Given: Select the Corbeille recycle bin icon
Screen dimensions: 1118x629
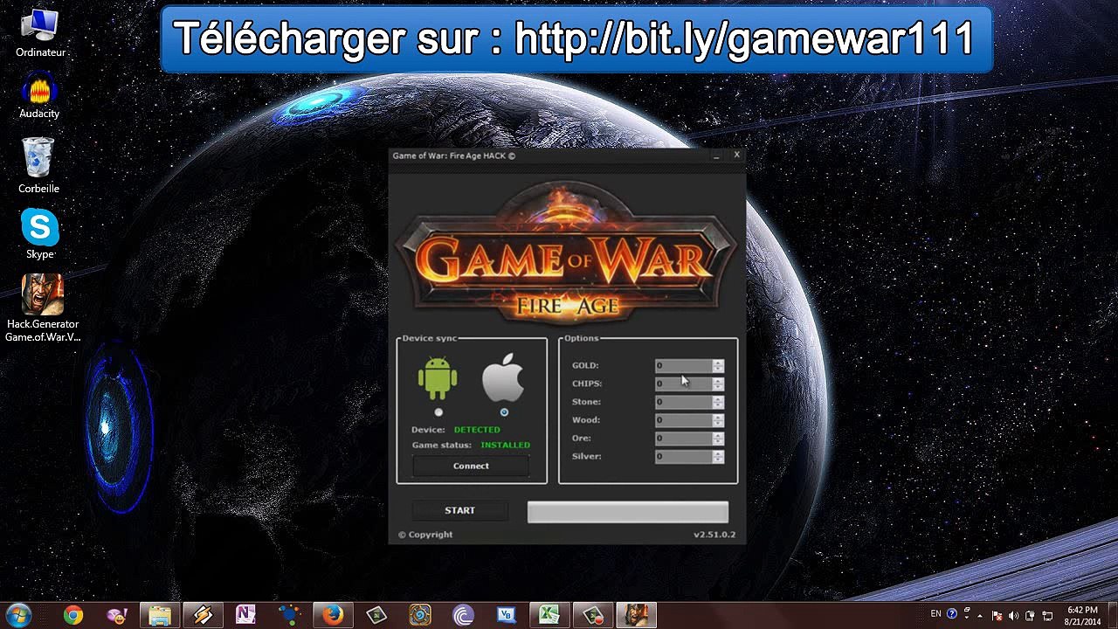Looking at the screenshot, I should [x=38, y=166].
